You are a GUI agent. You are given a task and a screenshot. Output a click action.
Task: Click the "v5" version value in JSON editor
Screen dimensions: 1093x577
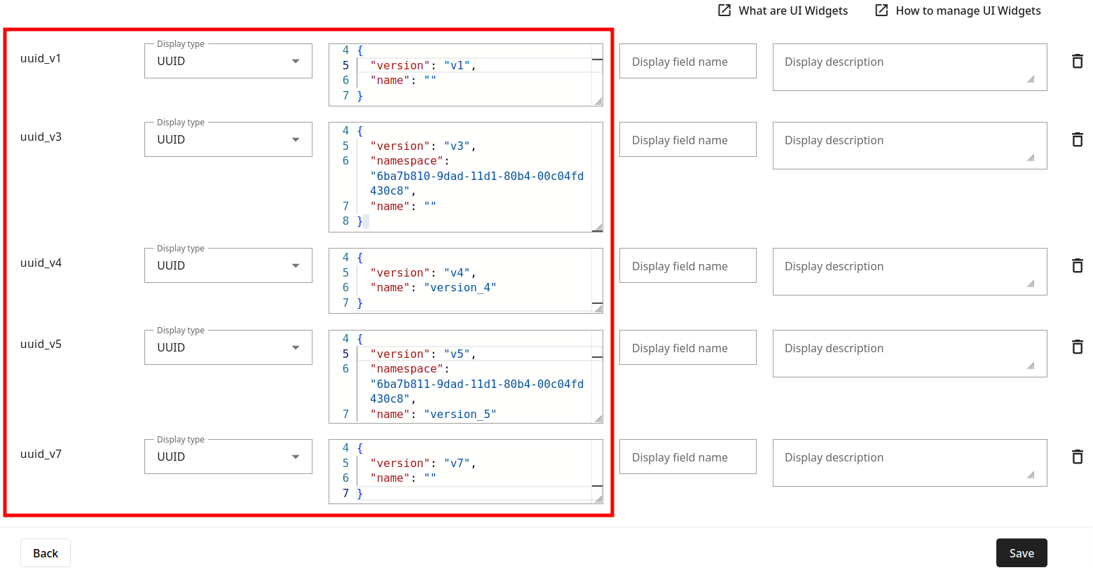tap(457, 354)
